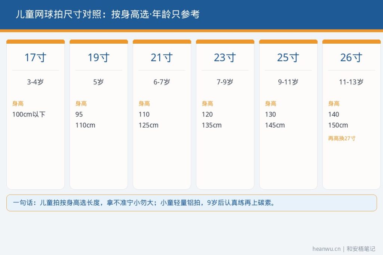Click the 一句话 summary tip box

tap(191, 203)
